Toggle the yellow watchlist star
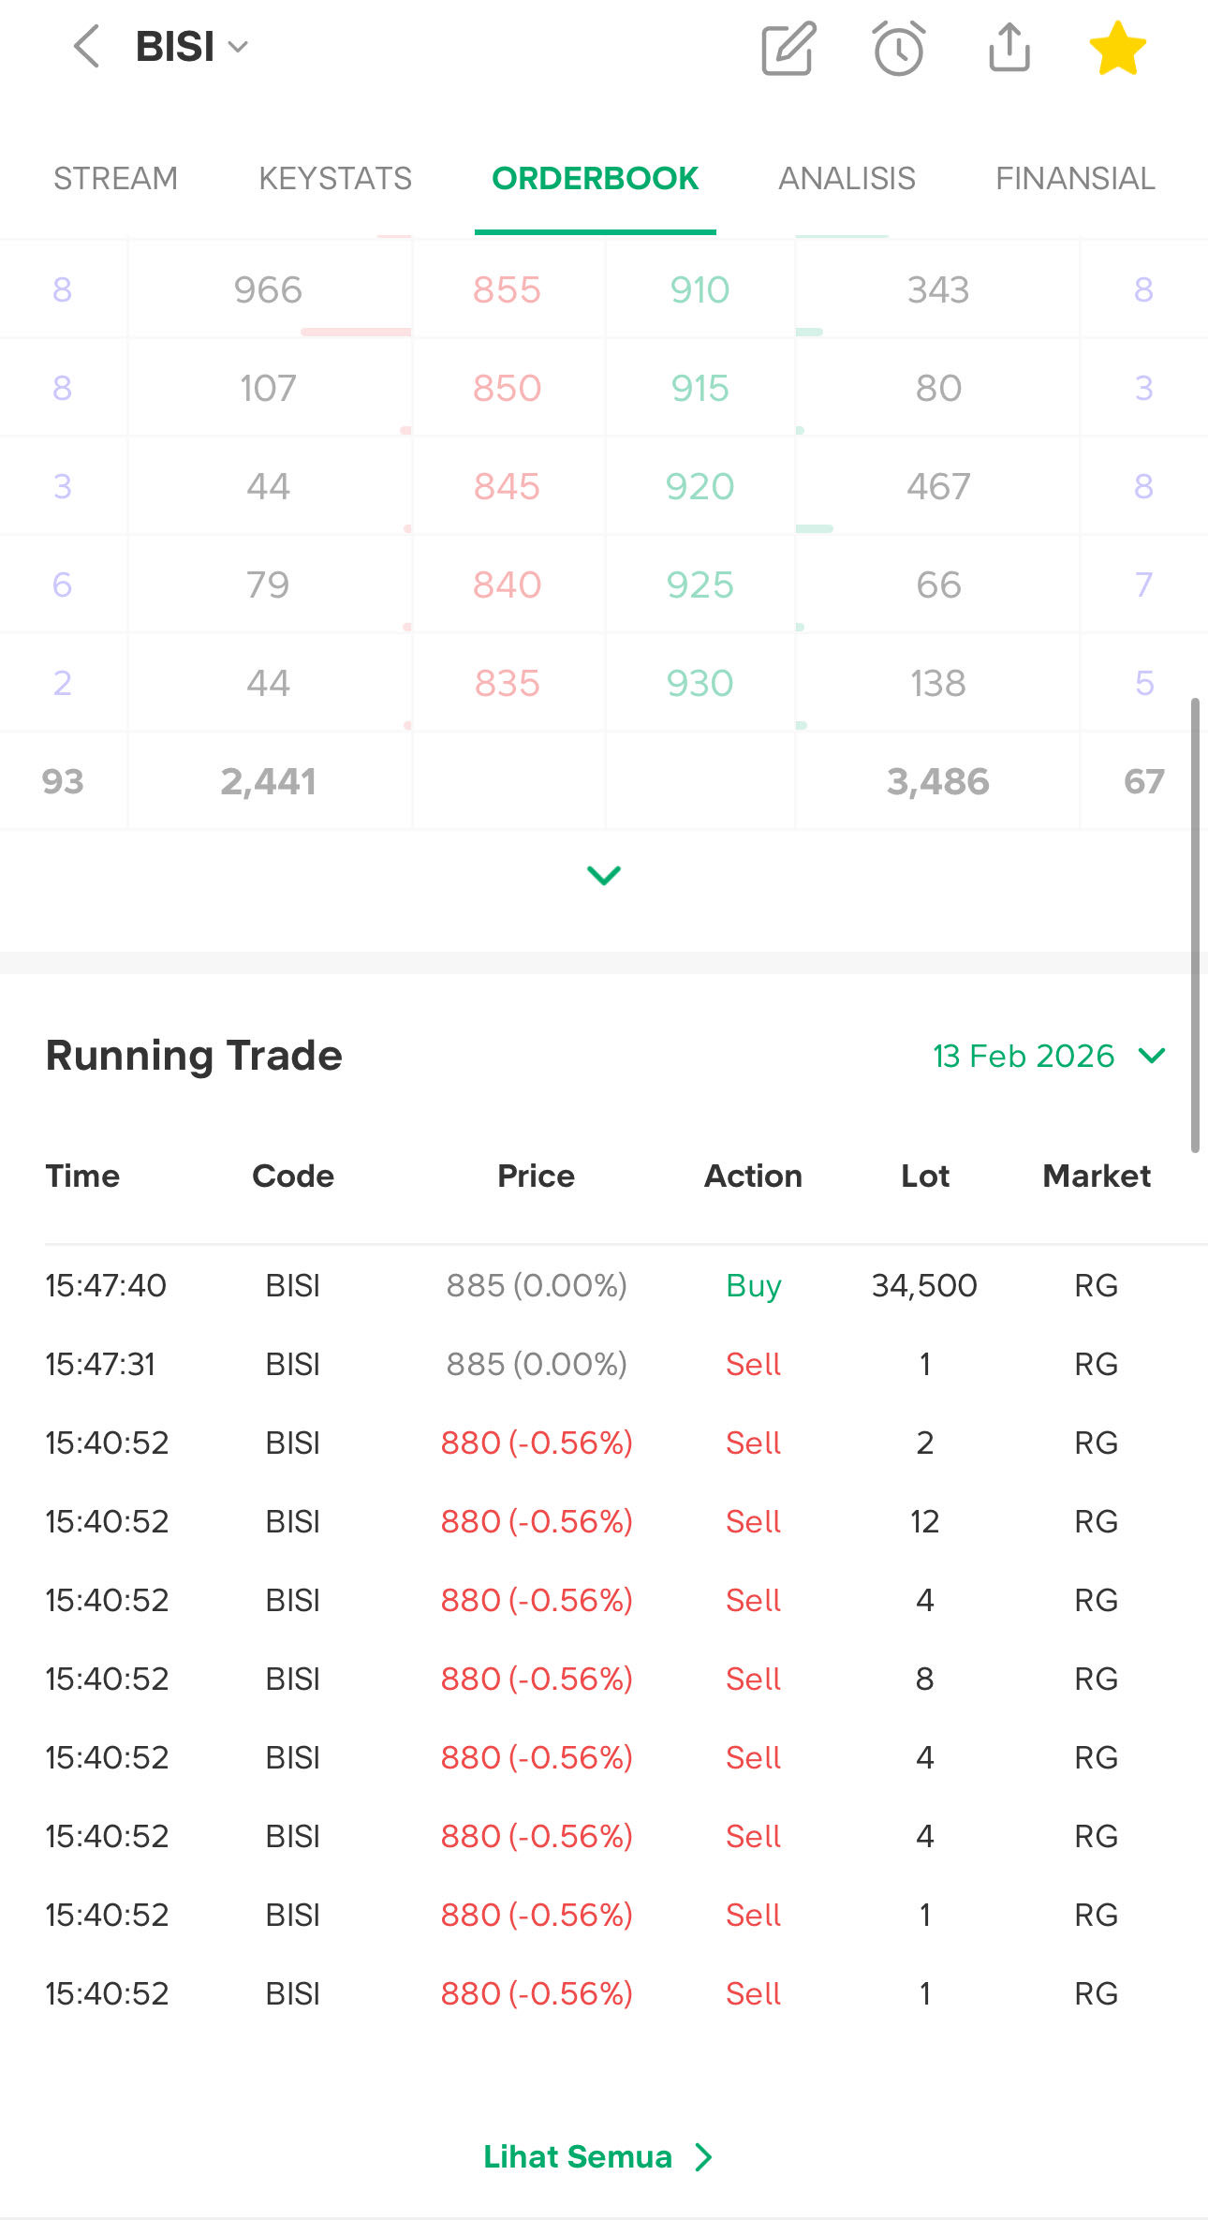Screen dimensions: 1208x2220 coord(1117,49)
